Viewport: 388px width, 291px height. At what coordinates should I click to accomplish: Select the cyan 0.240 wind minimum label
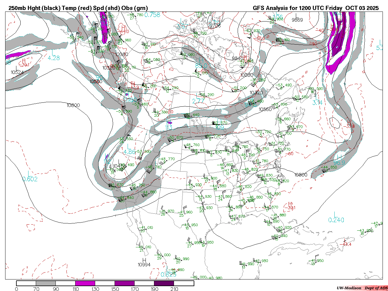(336, 220)
